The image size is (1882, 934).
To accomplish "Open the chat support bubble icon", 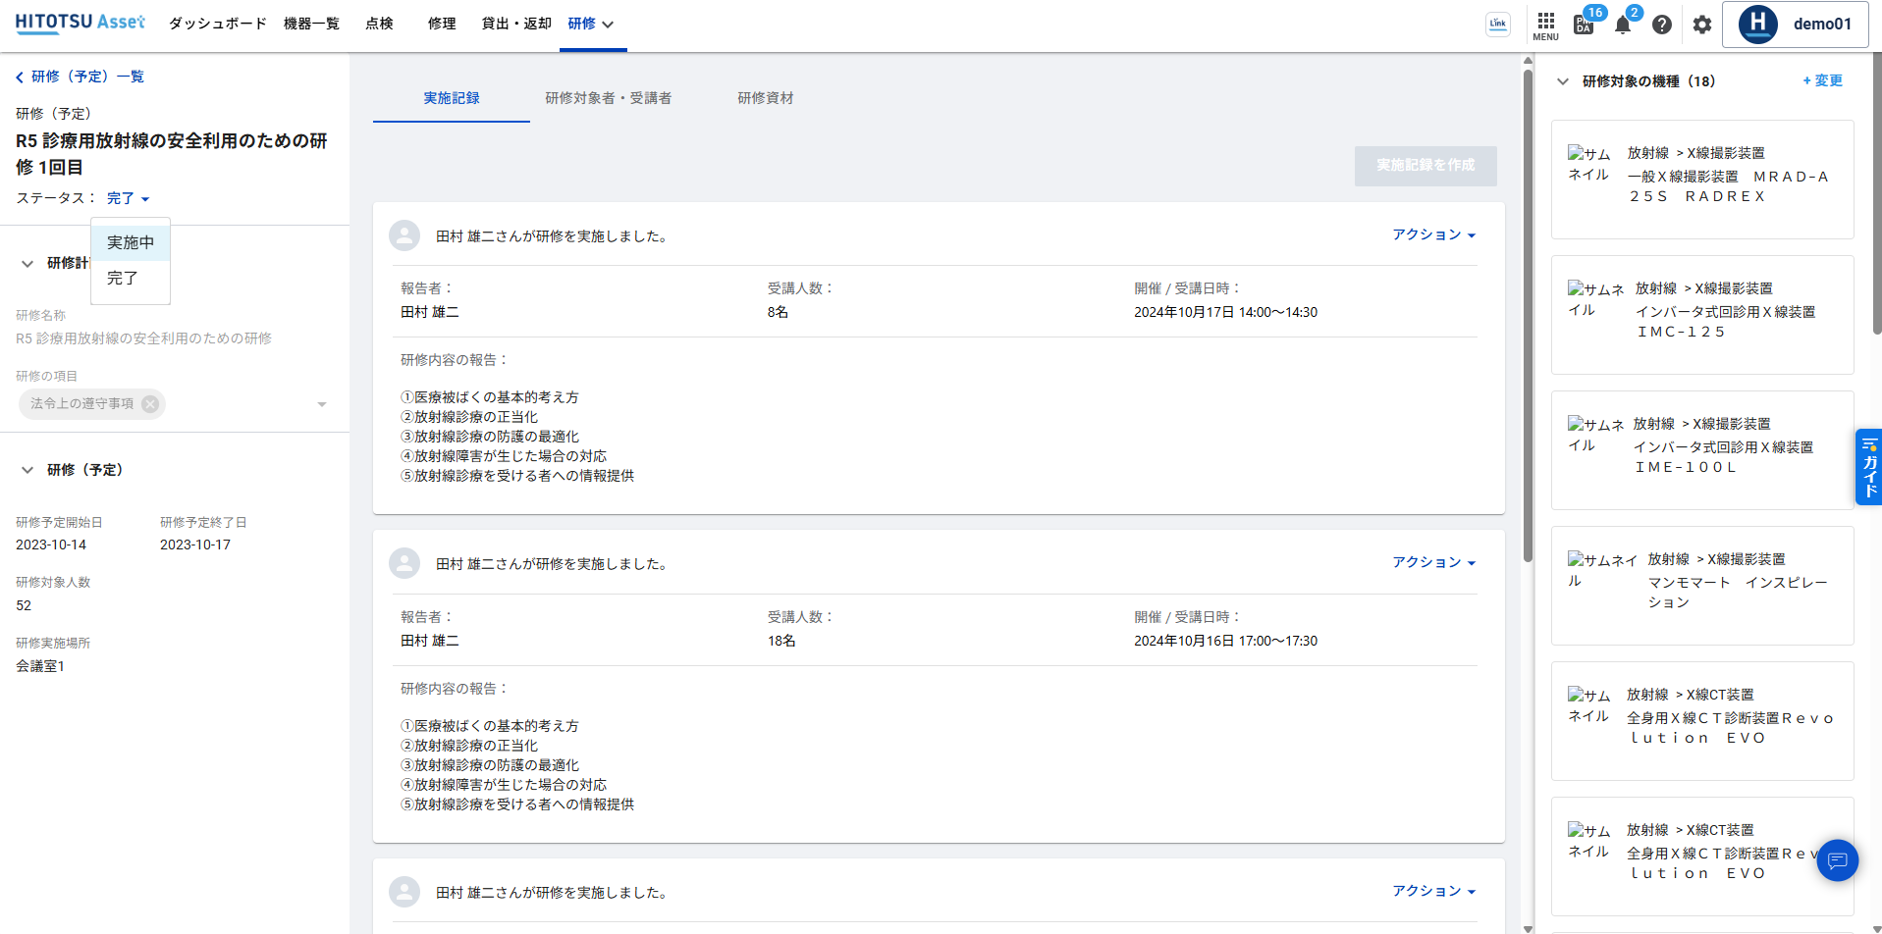I will click(x=1837, y=860).
